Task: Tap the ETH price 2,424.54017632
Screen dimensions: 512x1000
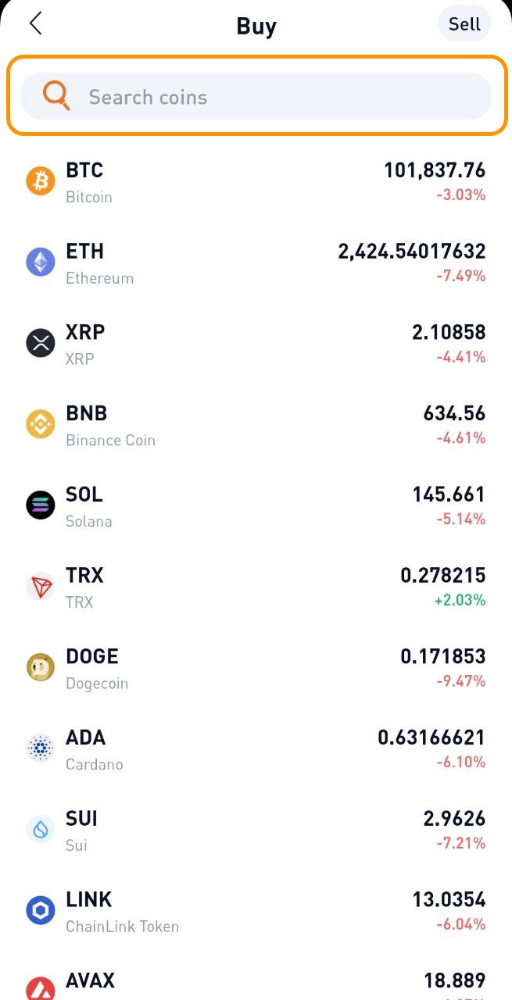Action: click(412, 252)
